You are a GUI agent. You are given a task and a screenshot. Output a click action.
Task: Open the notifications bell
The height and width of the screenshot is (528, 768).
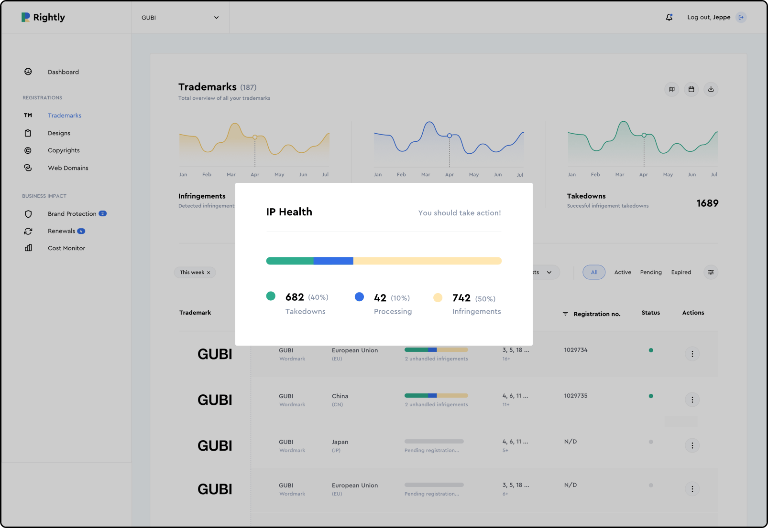coord(669,17)
